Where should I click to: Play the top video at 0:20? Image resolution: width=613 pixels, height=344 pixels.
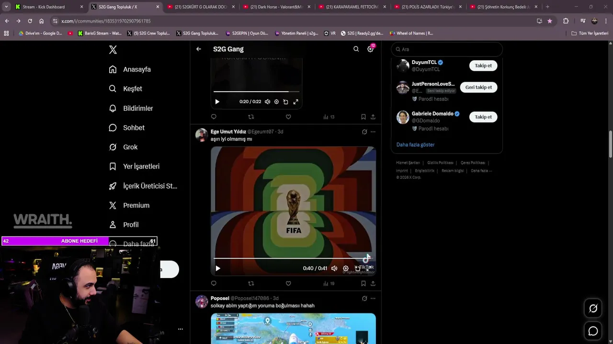pyautogui.click(x=217, y=102)
